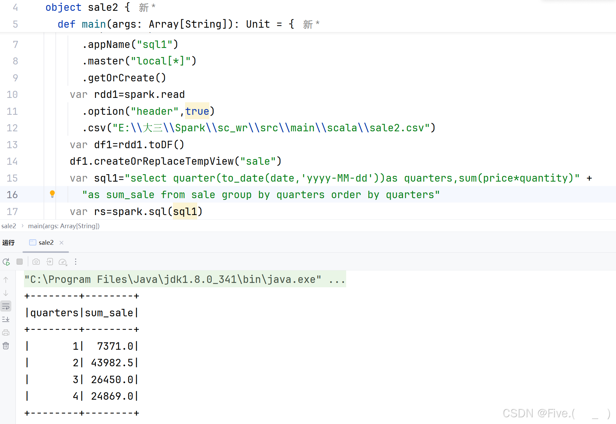
Task: Click the up arrow to scroll stack trace
Action: [6, 280]
